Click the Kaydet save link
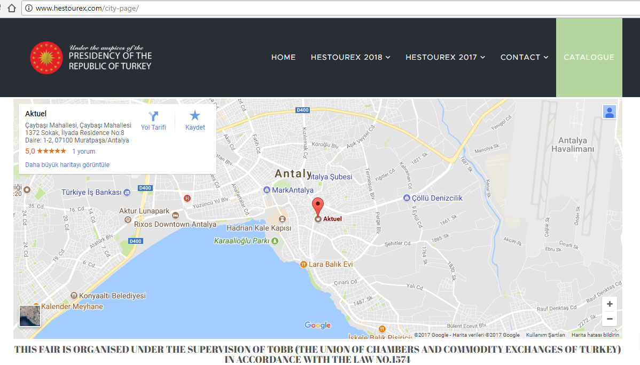The height and width of the screenshot is (365, 640). coord(195,128)
